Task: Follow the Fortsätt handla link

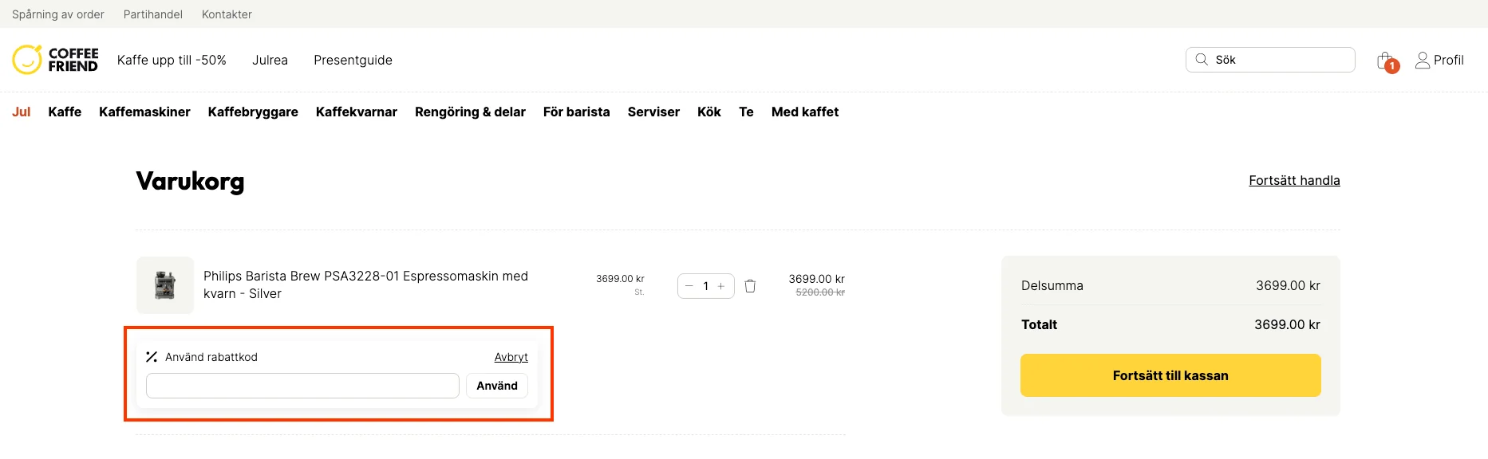Action: [x=1293, y=181]
